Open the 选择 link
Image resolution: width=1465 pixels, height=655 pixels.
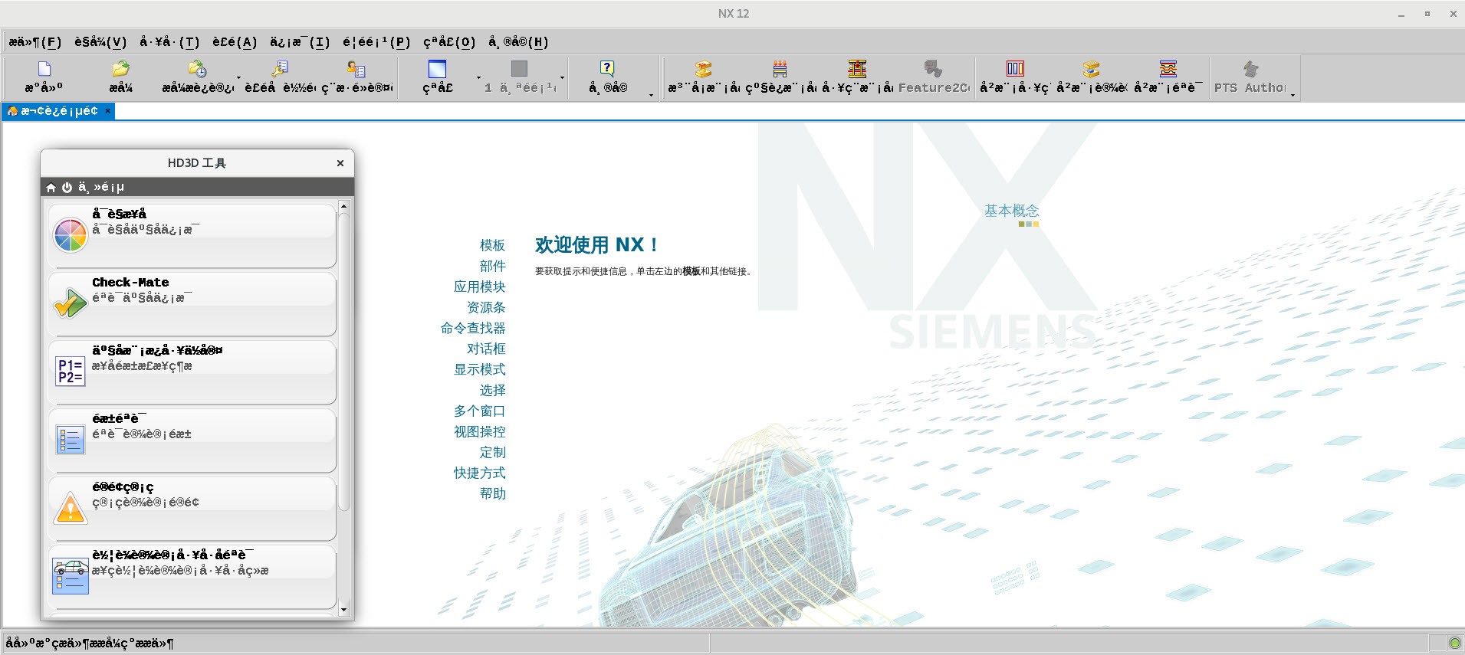tap(492, 390)
